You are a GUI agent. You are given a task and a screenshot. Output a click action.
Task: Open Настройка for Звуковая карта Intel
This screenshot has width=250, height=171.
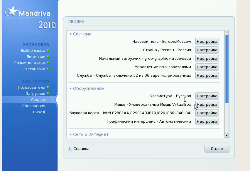pyautogui.click(x=207, y=113)
